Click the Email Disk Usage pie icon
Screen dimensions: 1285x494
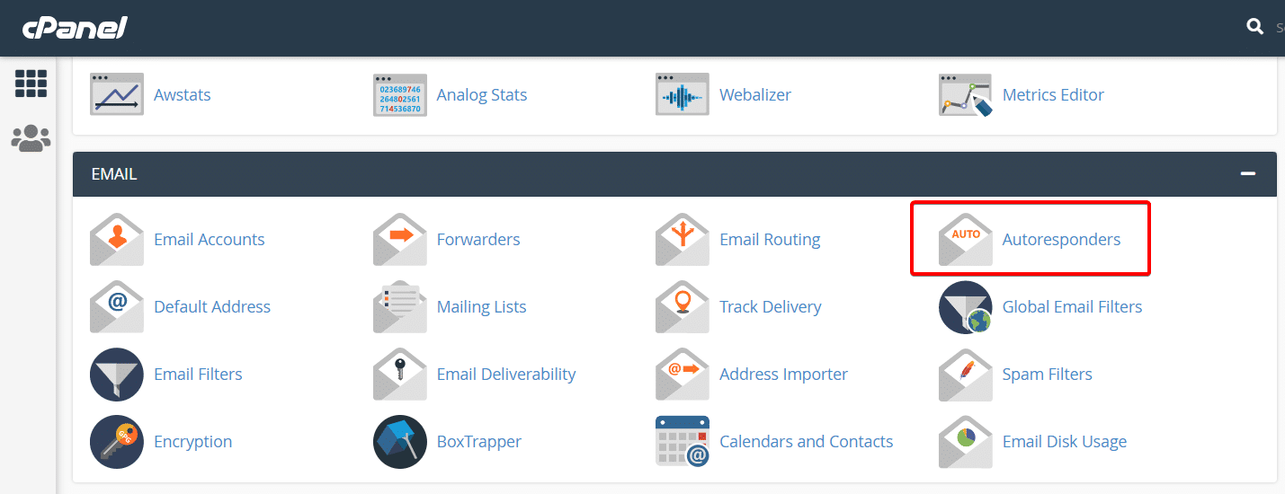point(965,442)
